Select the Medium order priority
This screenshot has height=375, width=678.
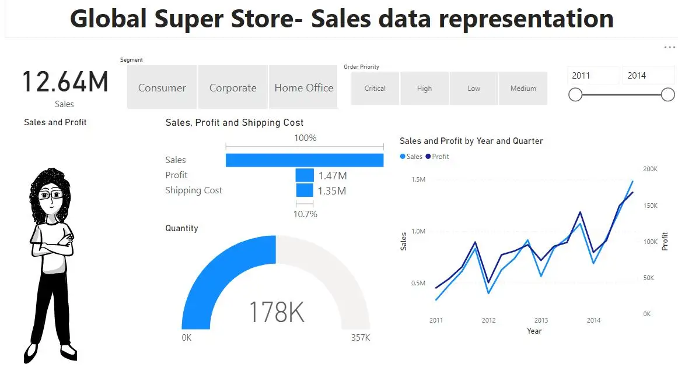click(x=523, y=88)
